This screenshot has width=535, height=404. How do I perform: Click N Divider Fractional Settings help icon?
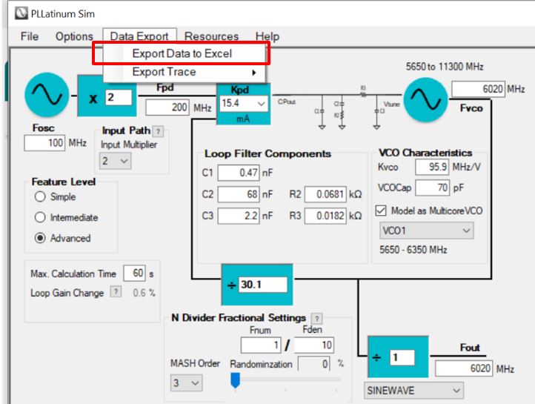(318, 318)
